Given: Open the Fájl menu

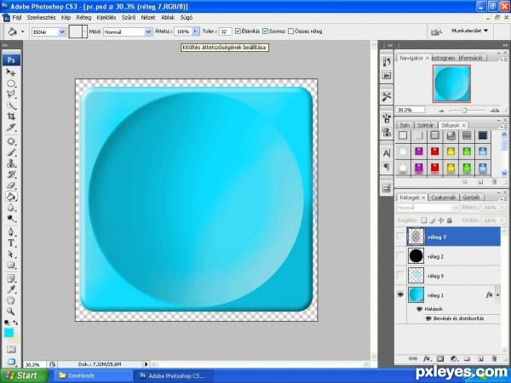Looking at the screenshot, I should point(17,18).
